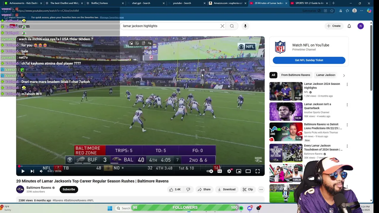
Task: Toggle closed captions CC button
Action: [x=220, y=171]
